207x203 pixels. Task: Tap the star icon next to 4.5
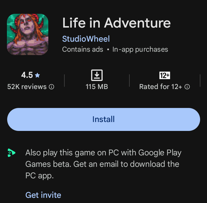coord(37,76)
